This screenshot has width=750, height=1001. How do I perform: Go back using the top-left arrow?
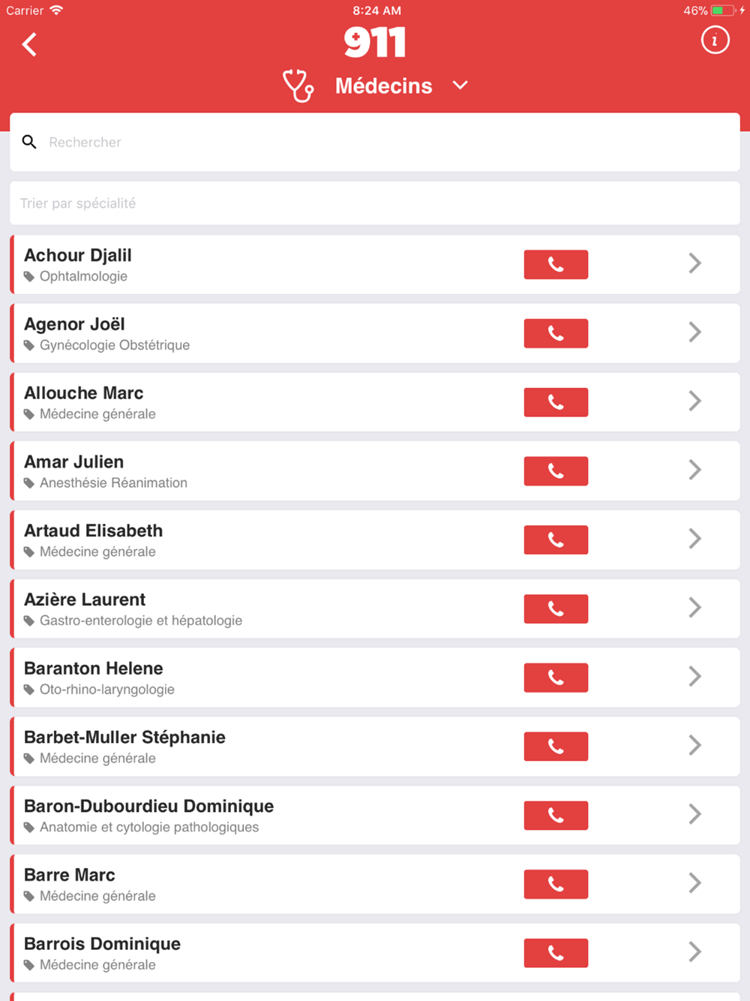(x=29, y=44)
